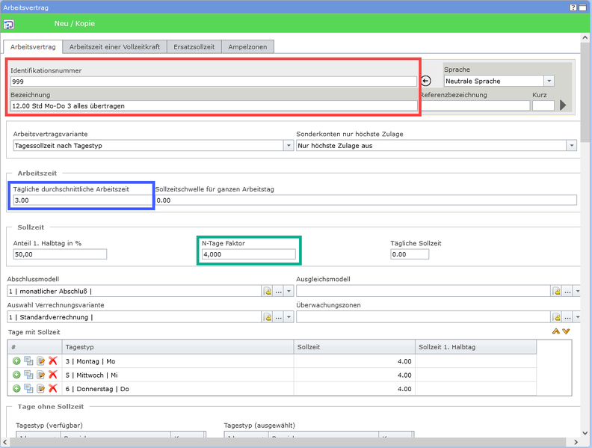Click the ellipsis button for Ausgleichsmodell

(x=567, y=292)
